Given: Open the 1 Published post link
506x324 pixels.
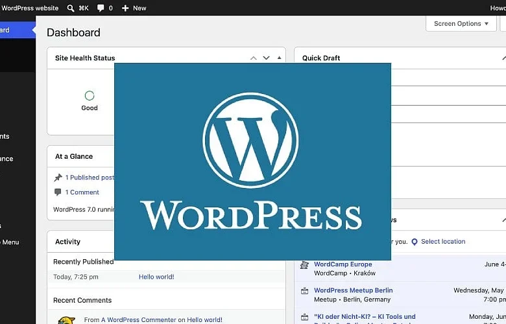Looking at the screenshot, I should tap(90, 178).
